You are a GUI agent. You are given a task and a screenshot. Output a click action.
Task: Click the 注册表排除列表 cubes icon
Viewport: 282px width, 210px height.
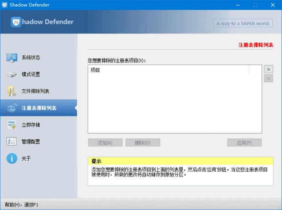11,108
